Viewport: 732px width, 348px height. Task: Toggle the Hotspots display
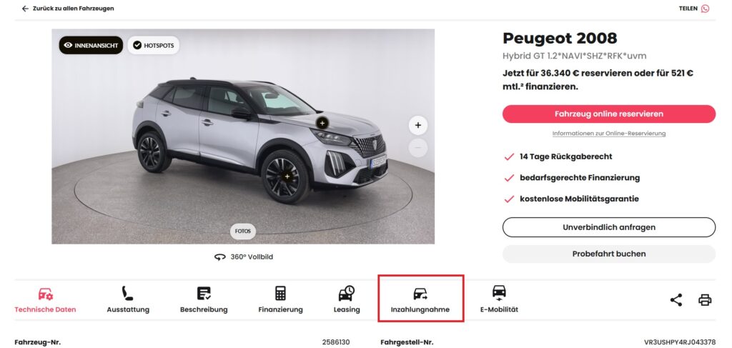pos(154,45)
